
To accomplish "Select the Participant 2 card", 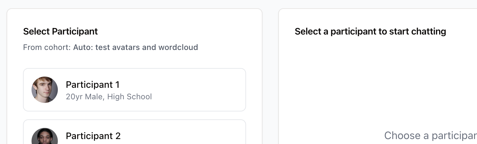I will tap(134, 132).
